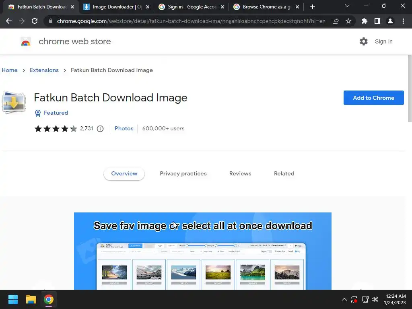
Task: Click the 2,731 ratings count
Action: [x=87, y=129]
